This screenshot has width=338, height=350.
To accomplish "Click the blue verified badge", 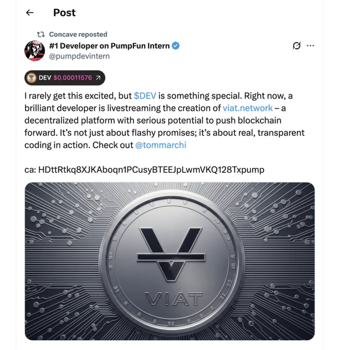I will [x=176, y=46].
